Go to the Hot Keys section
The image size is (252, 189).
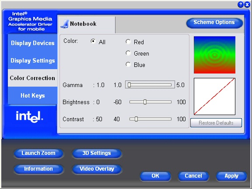33,95
